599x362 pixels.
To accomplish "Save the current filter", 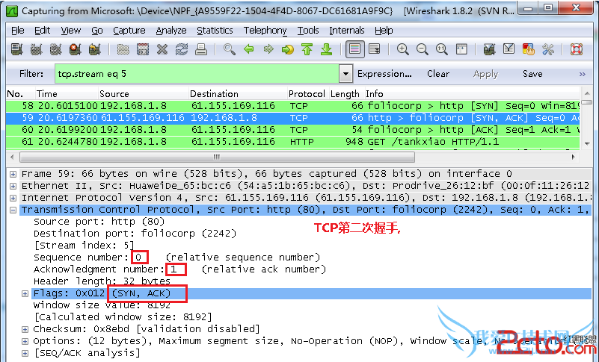I will pos(532,74).
